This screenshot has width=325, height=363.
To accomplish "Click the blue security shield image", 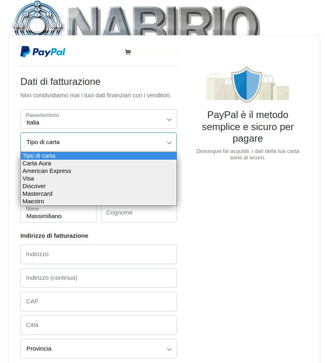I will 247,84.
